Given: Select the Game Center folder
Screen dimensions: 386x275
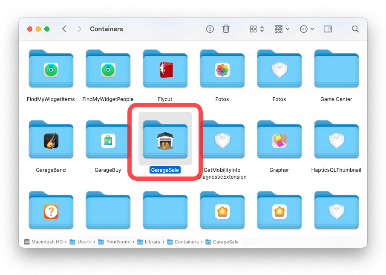Looking at the screenshot, I should click(337, 69).
